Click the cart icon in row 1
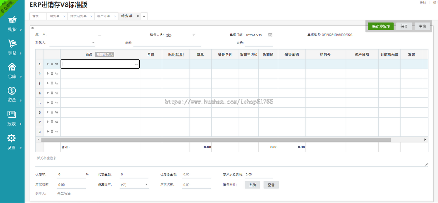This screenshot has width=438, height=203. pos(57,64)
